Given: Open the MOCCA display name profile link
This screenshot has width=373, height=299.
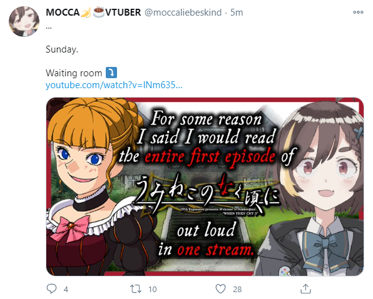Looking at the screenshot, I should pos(93,13).
